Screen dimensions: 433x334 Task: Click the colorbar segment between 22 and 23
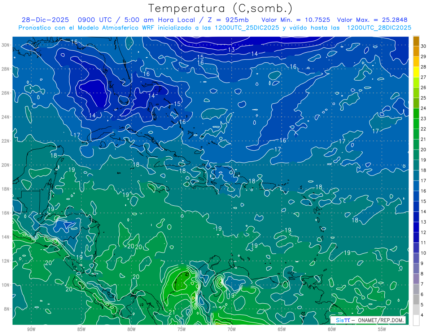pos(416,124)
